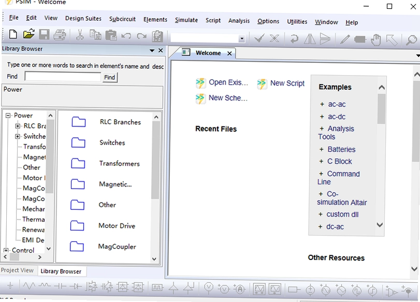Screen dimensions: 420x302
Task: Open the toolbar combo box dropdown
Action: (242, 38)
